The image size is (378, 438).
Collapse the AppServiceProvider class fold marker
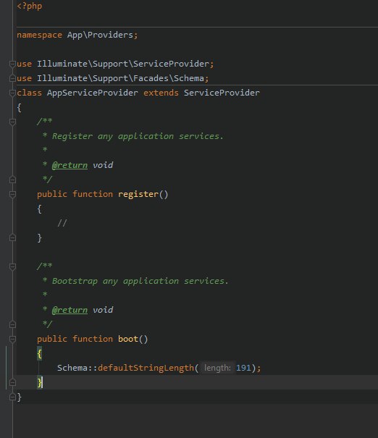point(12,93)
